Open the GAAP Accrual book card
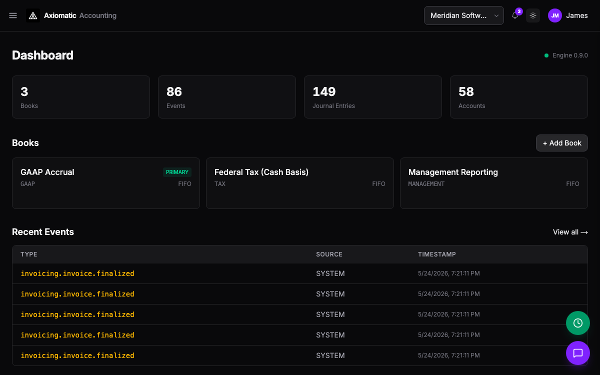Image resolution: width=600 pixels, height=375 pixels. tap(106, 183)
